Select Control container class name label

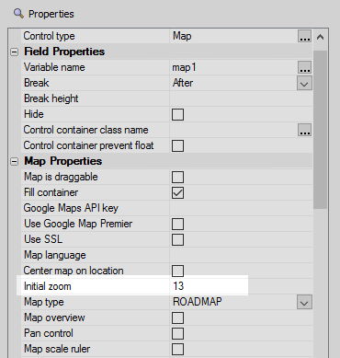86,130
